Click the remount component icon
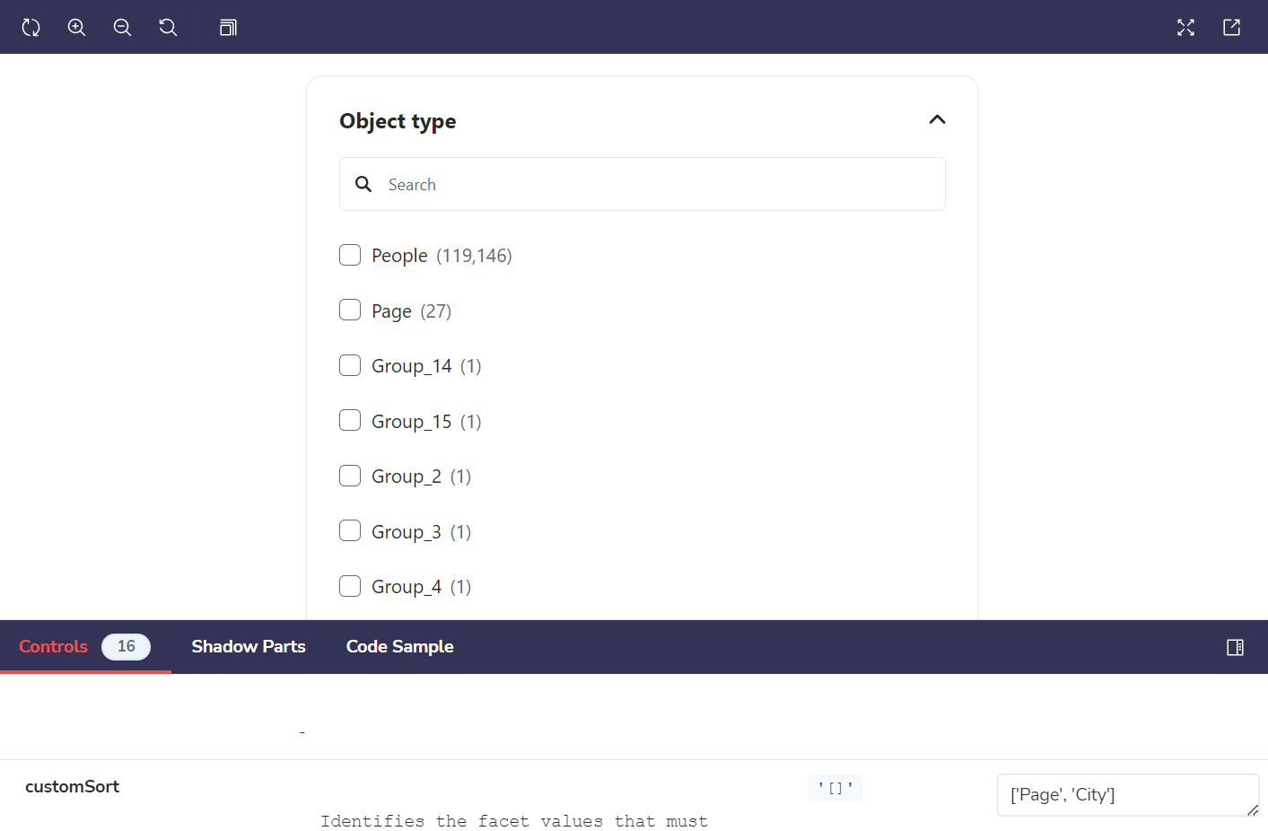Viewport: 1268px width, 831px height. pos(31,27)
